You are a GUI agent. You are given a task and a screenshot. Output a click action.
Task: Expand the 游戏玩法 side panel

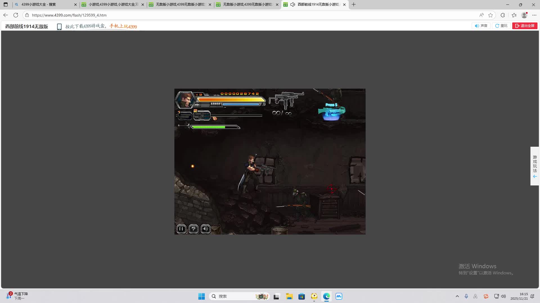coord(535,166)
